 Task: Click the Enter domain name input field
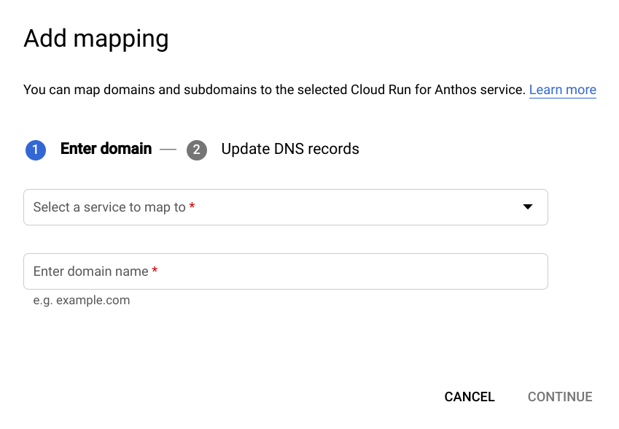286,271
